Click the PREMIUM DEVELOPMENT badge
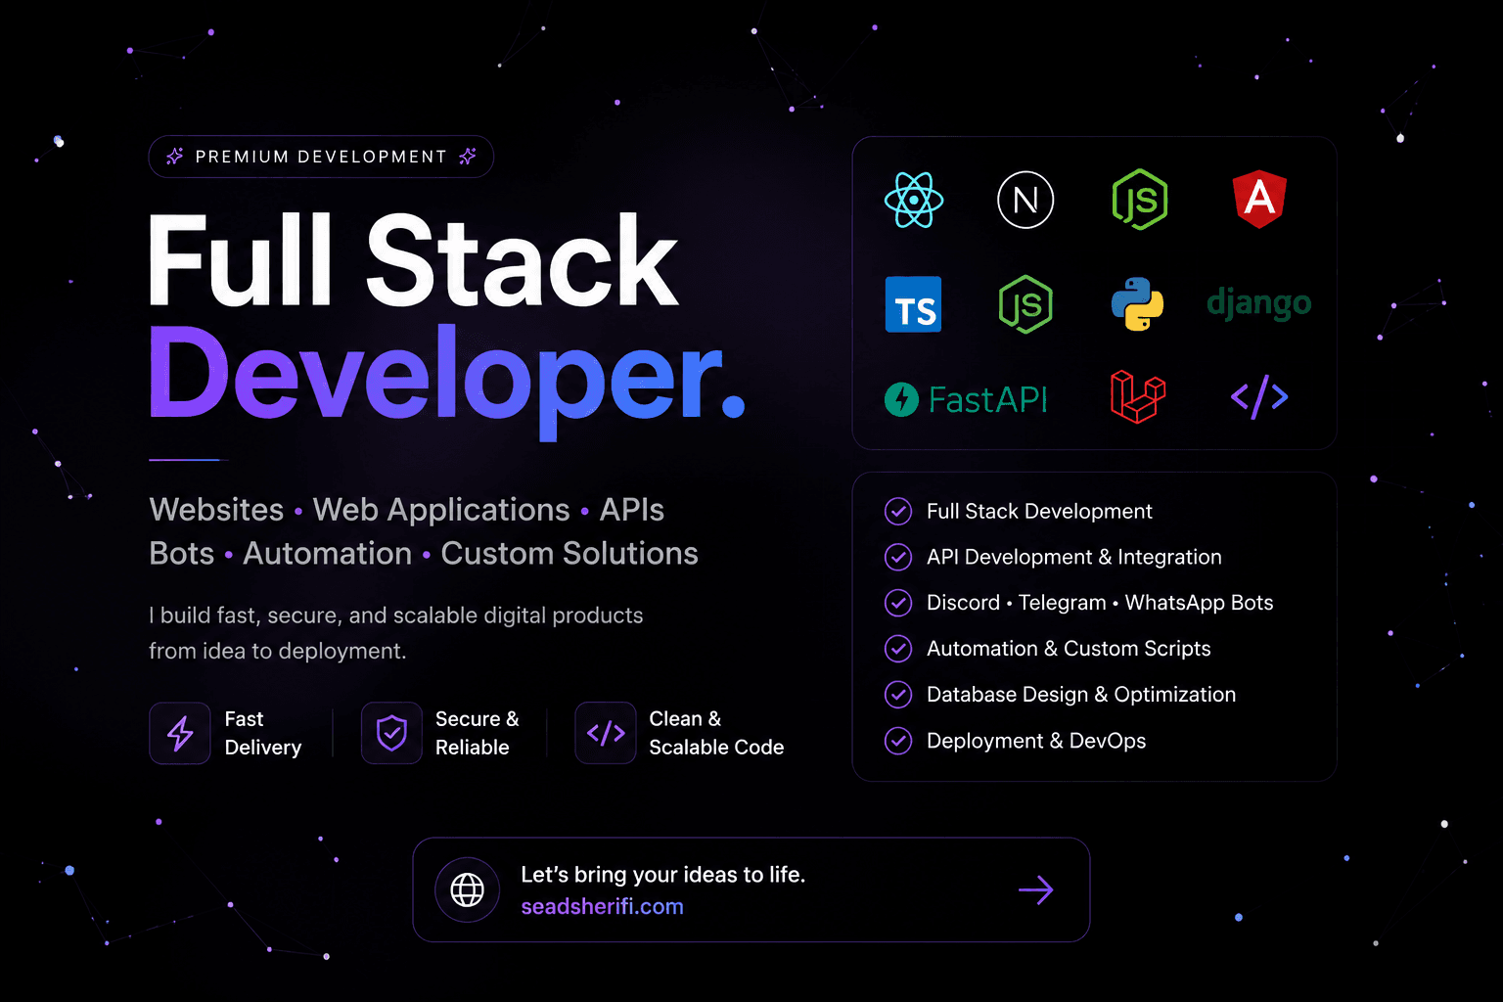Viewport: 1503px width, 1002px height. (x=321, y=157)
